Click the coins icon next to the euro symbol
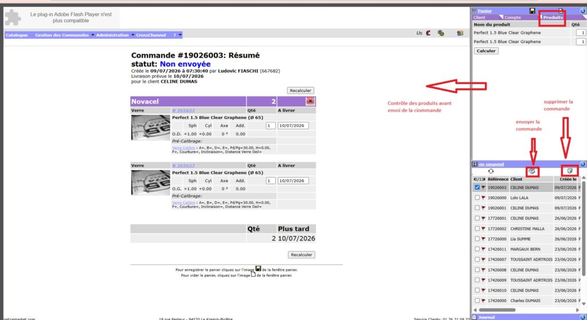Screen dimensions: 587x320 pos(441,33)
